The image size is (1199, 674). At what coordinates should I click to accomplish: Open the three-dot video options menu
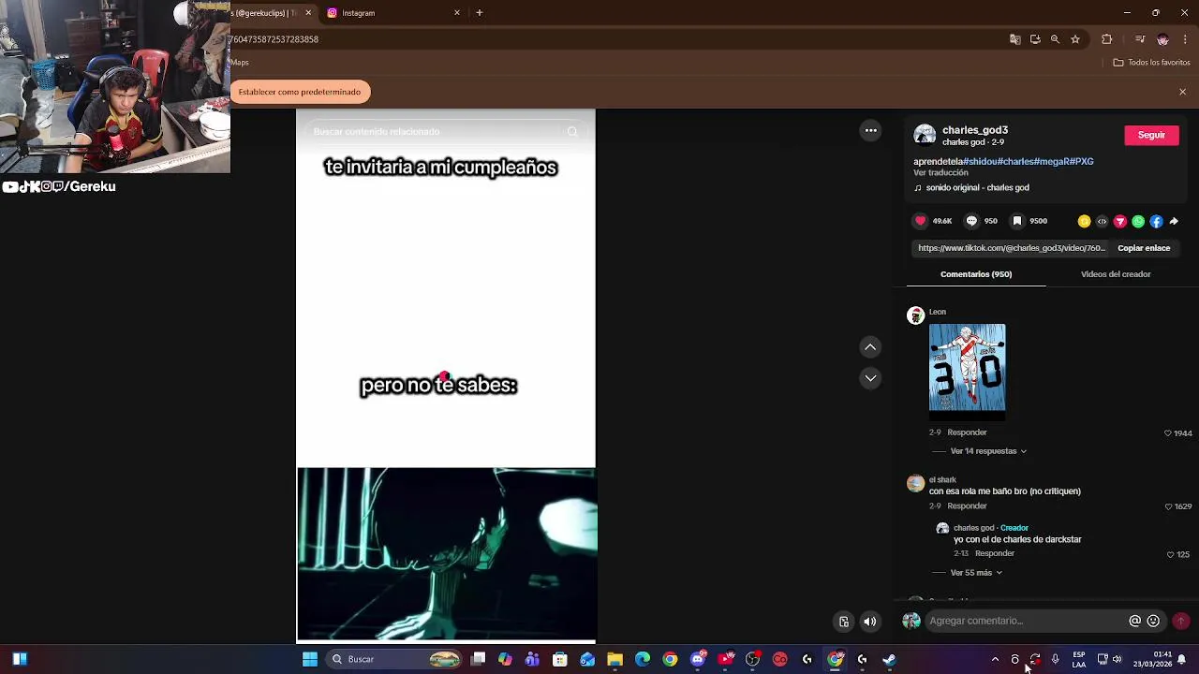coord(870,131)
